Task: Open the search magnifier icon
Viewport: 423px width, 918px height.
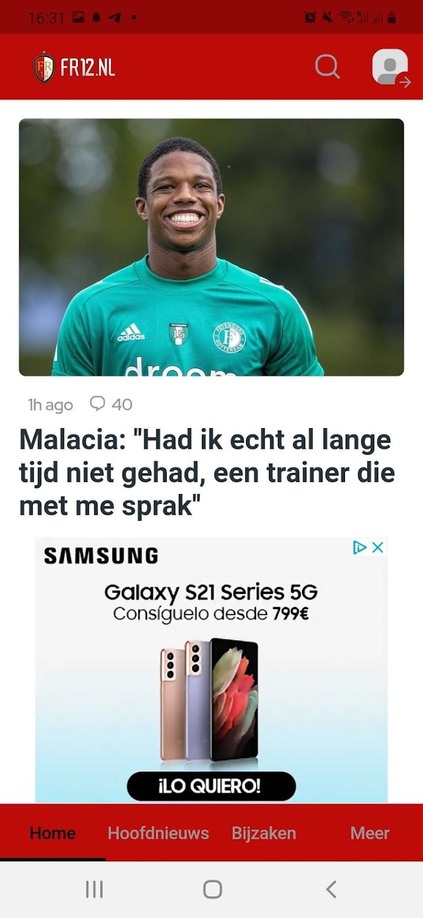Action: click(328, 67)
